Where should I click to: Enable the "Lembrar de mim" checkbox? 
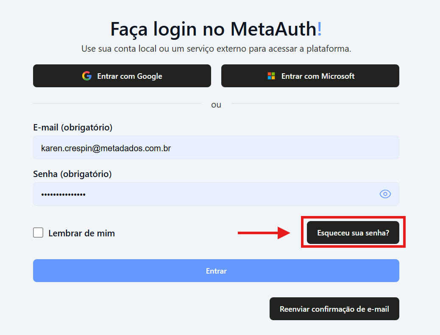point(38,233)
